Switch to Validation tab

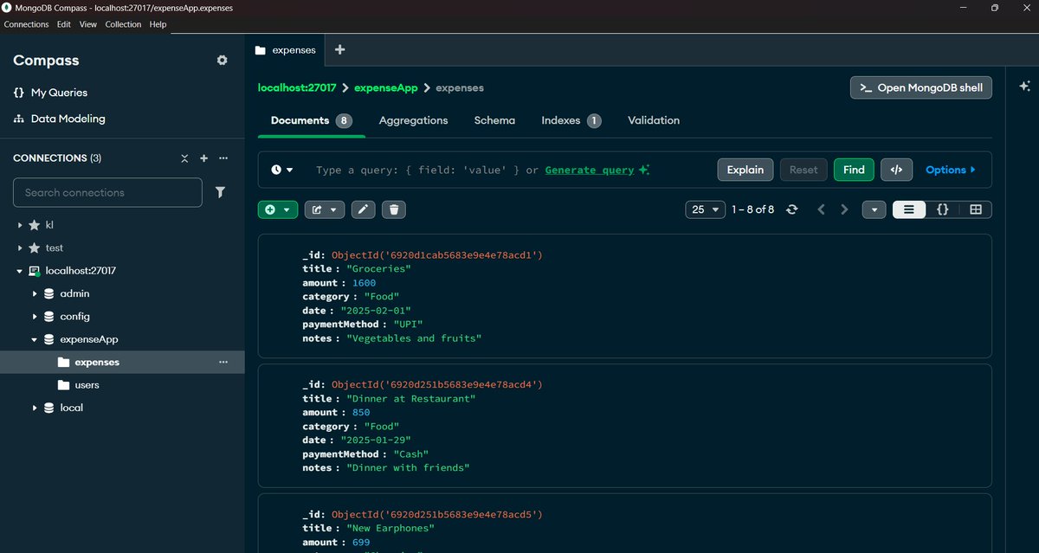(654, 120)
